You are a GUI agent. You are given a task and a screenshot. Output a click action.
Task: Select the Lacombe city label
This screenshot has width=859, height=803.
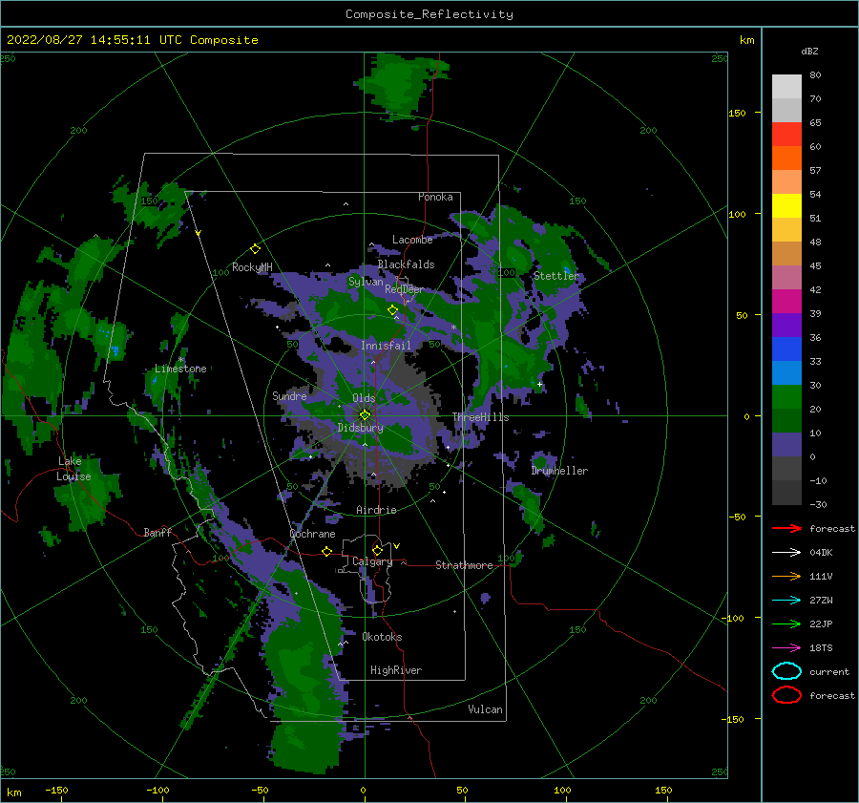point(412,240)
